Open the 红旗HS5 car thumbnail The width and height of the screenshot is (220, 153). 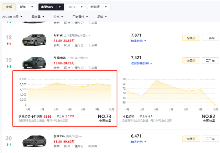click(x=34, y=63)
